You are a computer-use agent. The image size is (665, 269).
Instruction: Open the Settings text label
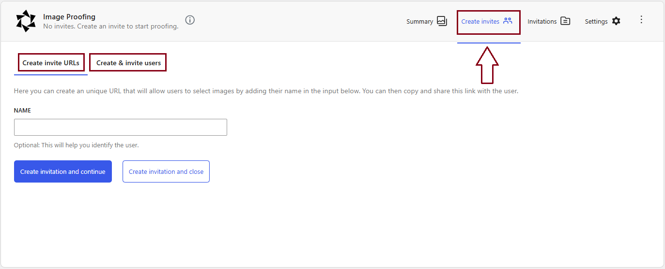[x=596, y=21]
